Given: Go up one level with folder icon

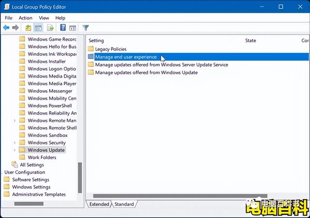Looking at the screenshot, I should tap(28, 28).
